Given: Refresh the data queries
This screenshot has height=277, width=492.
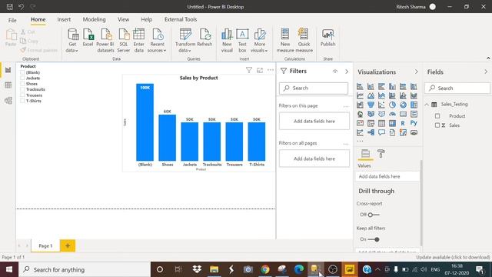Looking at the screenshot, I should [x=204, y=38].
